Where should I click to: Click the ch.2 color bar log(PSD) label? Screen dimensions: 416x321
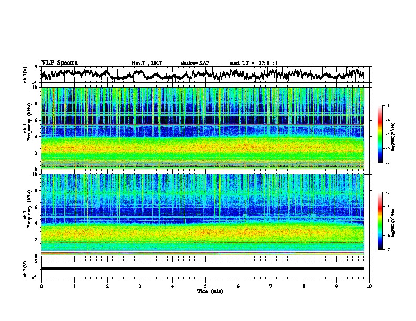pyautogui.click(x=393, y=222)
